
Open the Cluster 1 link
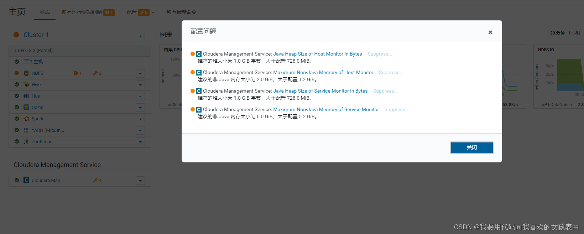pyautogui.click(x=36, y=35)
